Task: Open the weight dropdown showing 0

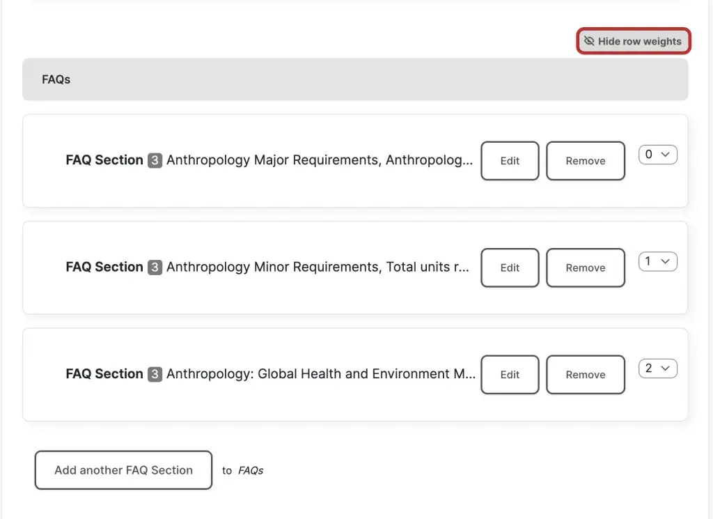Action: [657, 155]
